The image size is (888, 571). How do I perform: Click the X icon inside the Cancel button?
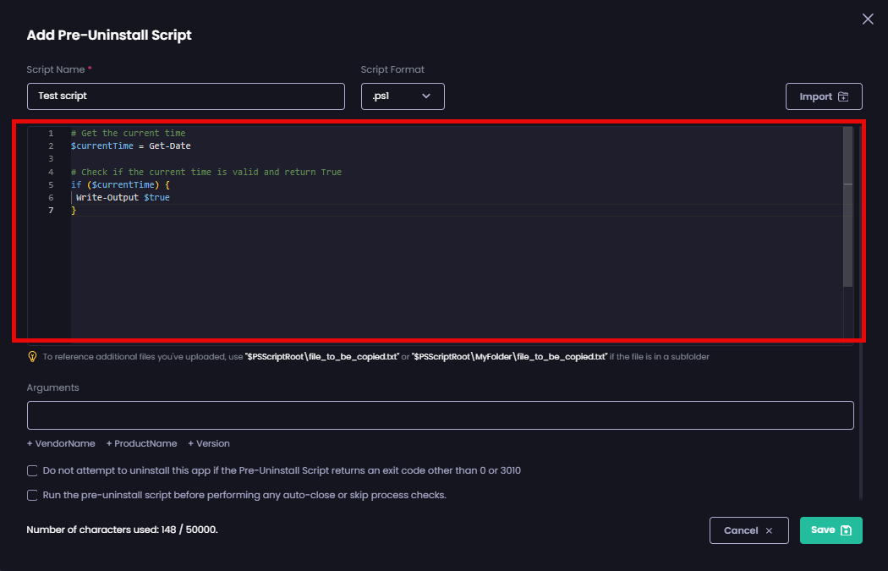pyautogui.click(x=768, y=530)
